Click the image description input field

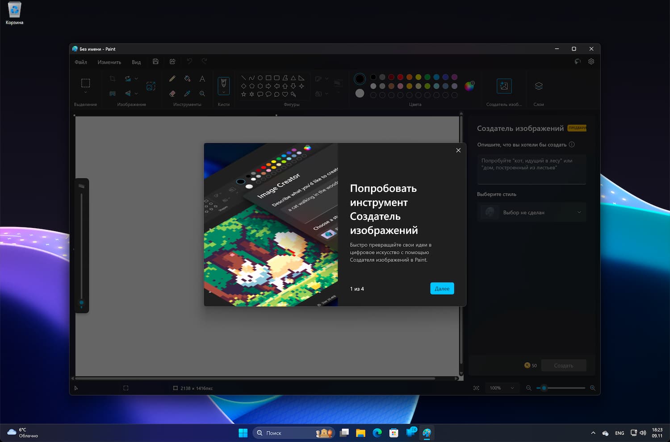(532, 169)
